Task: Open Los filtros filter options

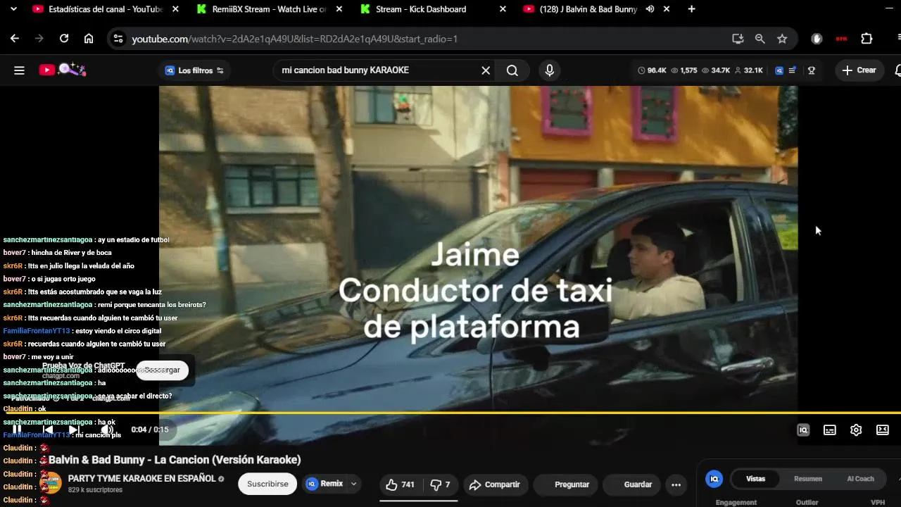Action: click(194, 70)
